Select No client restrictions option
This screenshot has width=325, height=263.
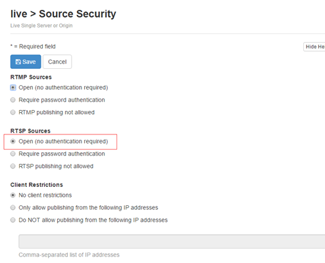pyautogui.click(x=13, y=195)
